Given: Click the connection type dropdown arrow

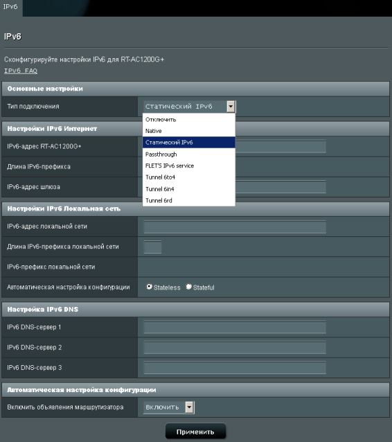Looking at the screenshot, I should tap(231, 107).
